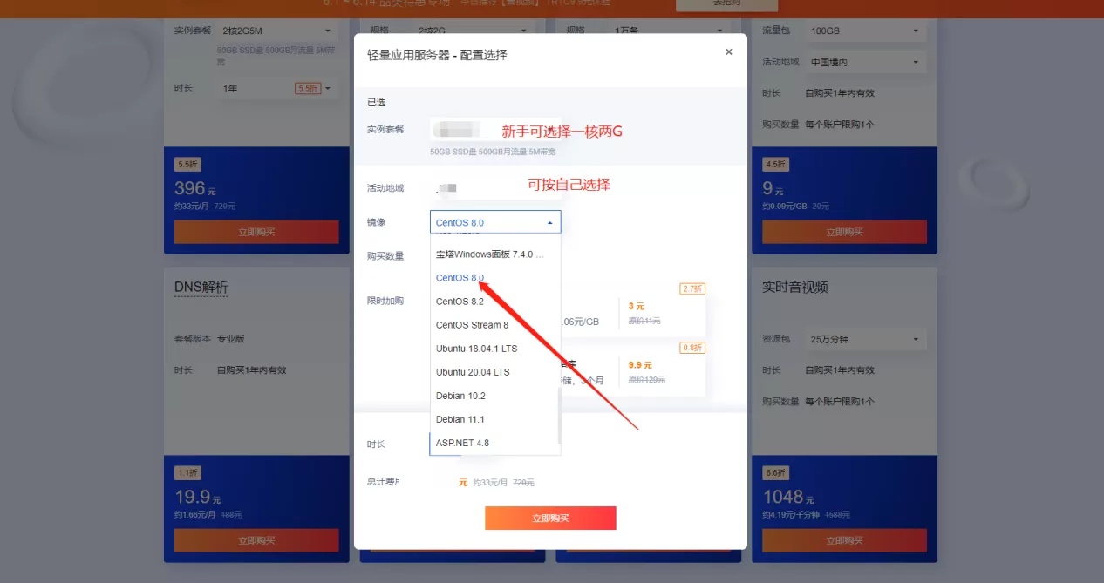Click 专业版 套餐版本 value on DNS card
This screenshot has height=583, width=1104.
coord(231,339)
